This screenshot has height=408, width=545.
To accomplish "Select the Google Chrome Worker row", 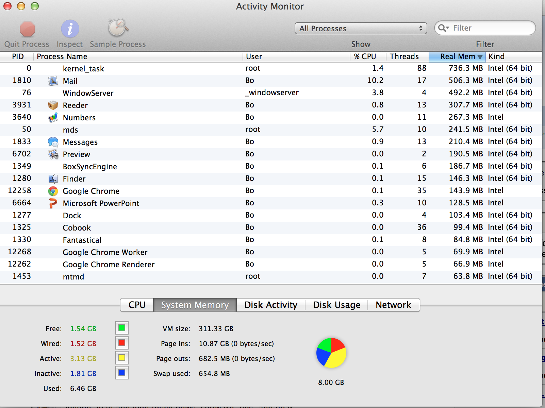I will pos(271,252).
